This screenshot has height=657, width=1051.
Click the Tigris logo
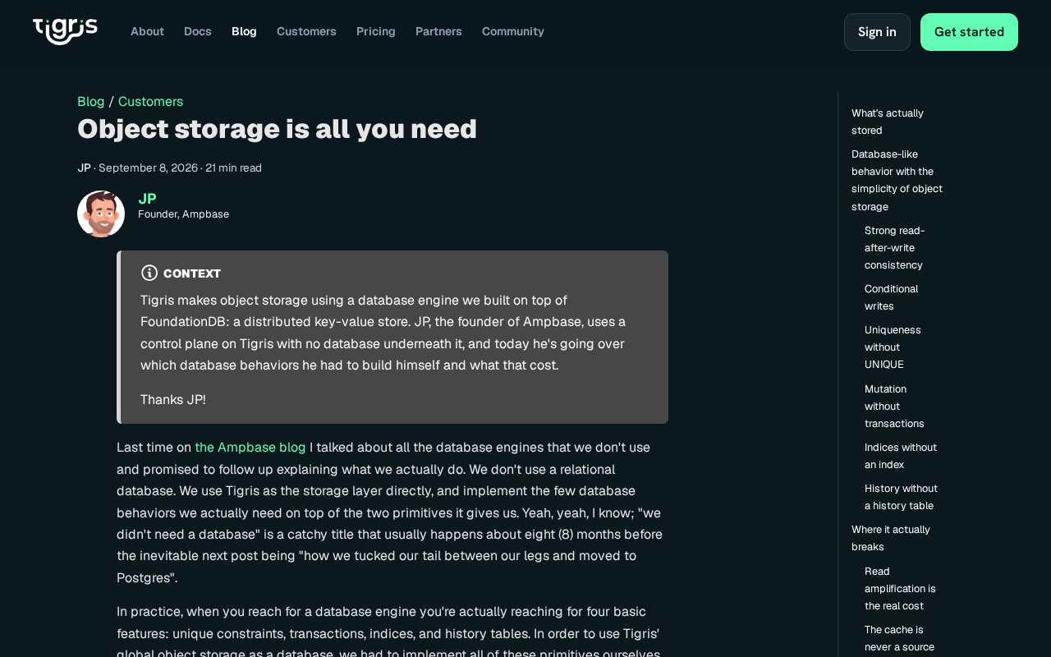[x=65, y=31]
